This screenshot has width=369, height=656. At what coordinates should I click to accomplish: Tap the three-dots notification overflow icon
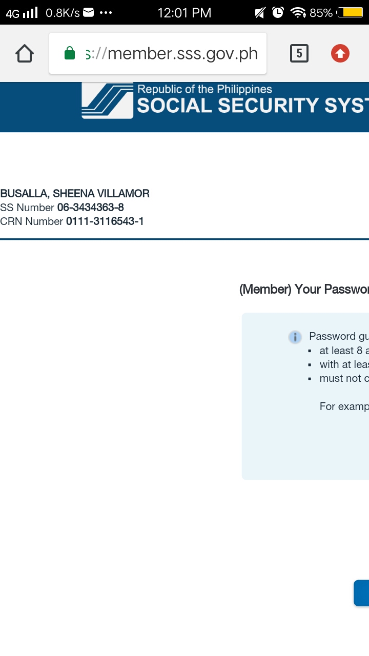pyautogui.click(x=106, y=12)
